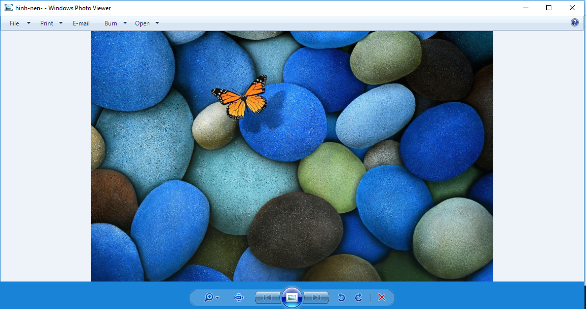Click the E-mail command

(x=81, y=23)
